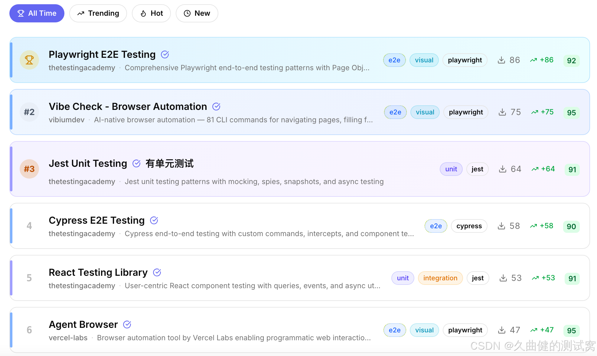Click rank number 4

[29, 226]
